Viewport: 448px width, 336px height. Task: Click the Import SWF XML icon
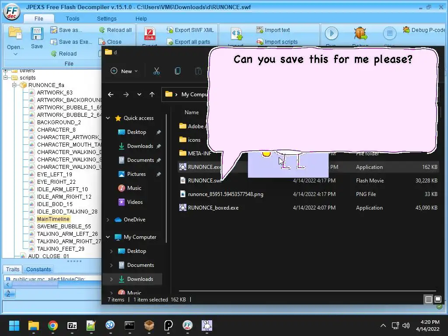[x=236, y=34]
